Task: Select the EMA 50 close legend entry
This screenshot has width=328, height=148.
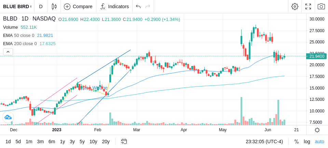Action: [18, 36]
